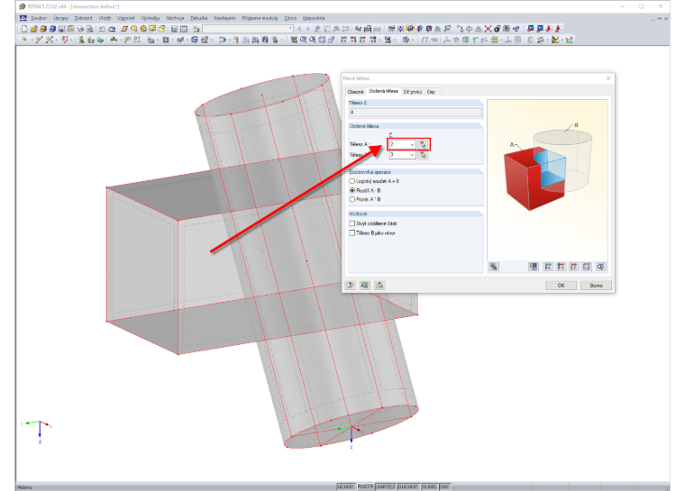Click the green table icon in dialog footer
685x491 pixels.
tap(365, 286)
